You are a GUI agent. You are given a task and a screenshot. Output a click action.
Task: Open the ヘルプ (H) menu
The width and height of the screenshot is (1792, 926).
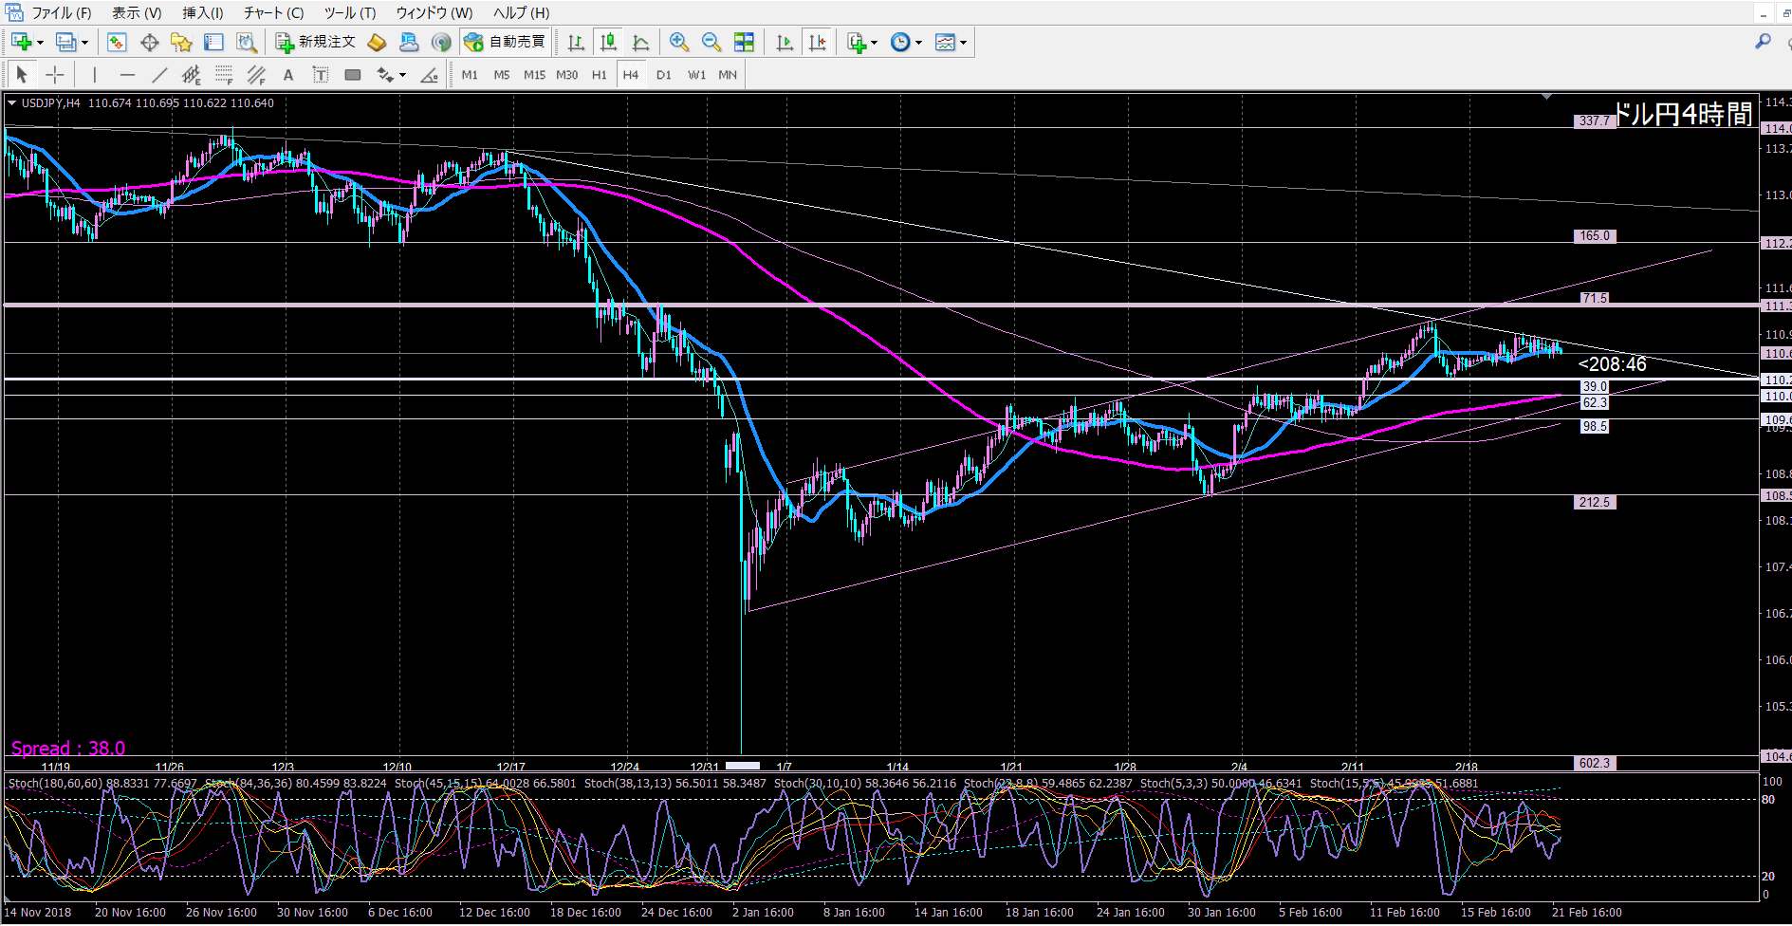[x=521, y=12]
